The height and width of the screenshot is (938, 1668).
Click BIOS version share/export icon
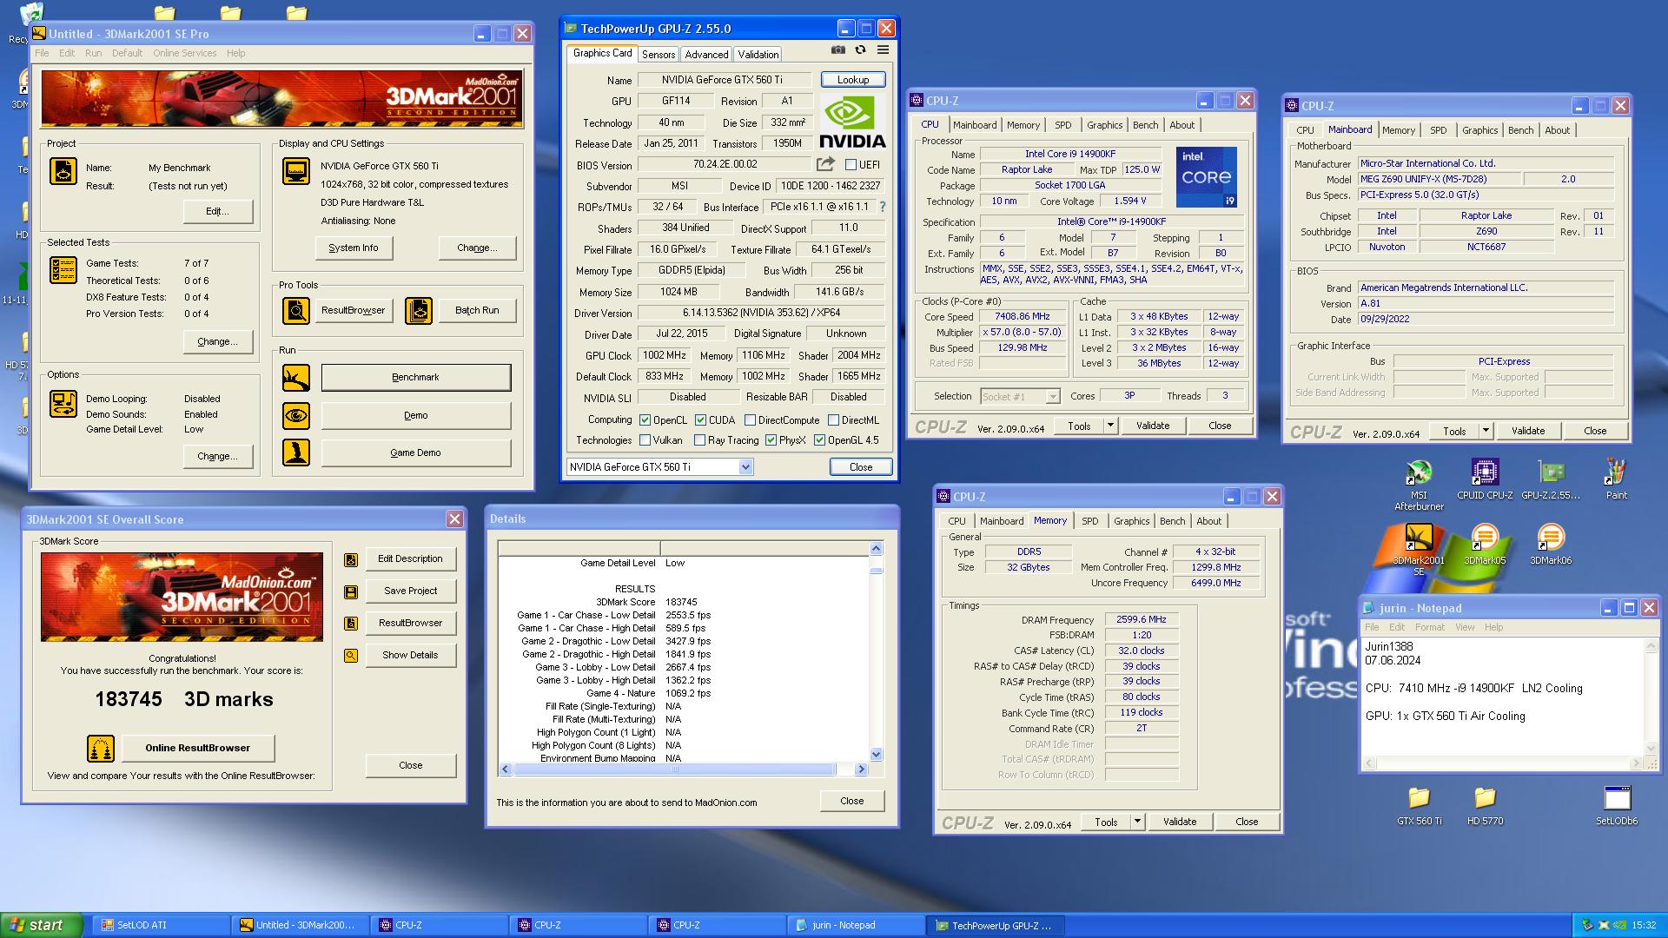tap(825, 164)
